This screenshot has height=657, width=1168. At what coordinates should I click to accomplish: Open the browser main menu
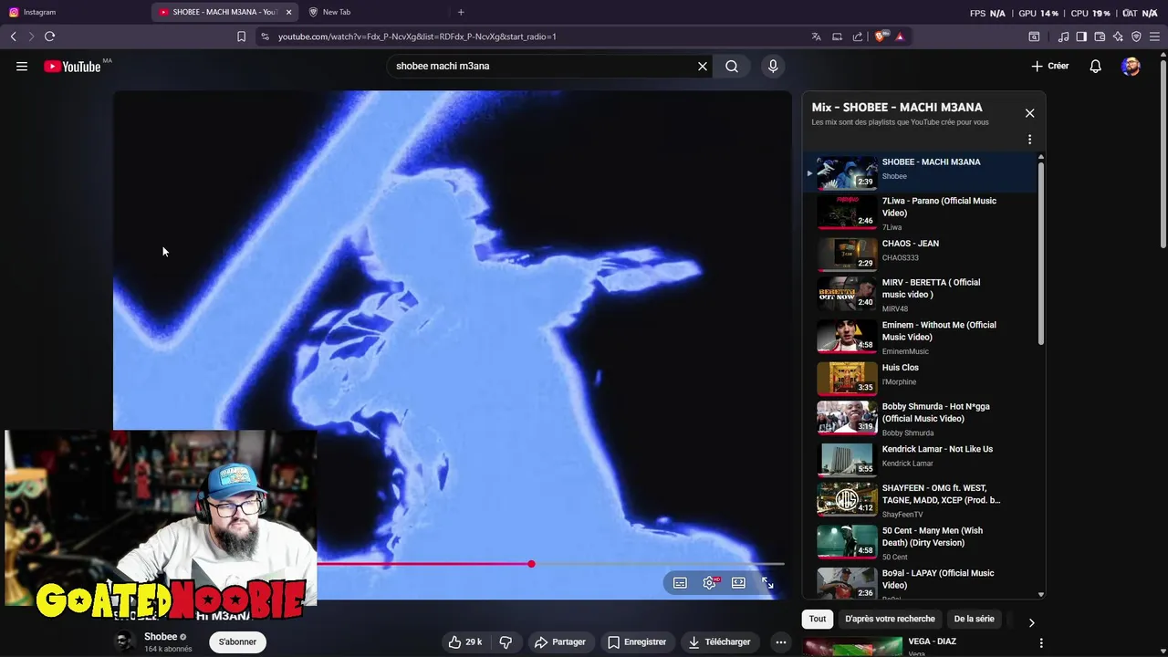1154,36
